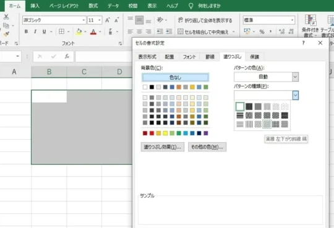Toggle center text horizontally
This screenshot has width=334, height=228.
coord(139,32)
